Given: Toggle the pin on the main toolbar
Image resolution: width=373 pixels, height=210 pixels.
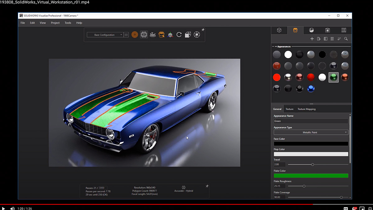Looking at the screenshot, I should [203, 30].
